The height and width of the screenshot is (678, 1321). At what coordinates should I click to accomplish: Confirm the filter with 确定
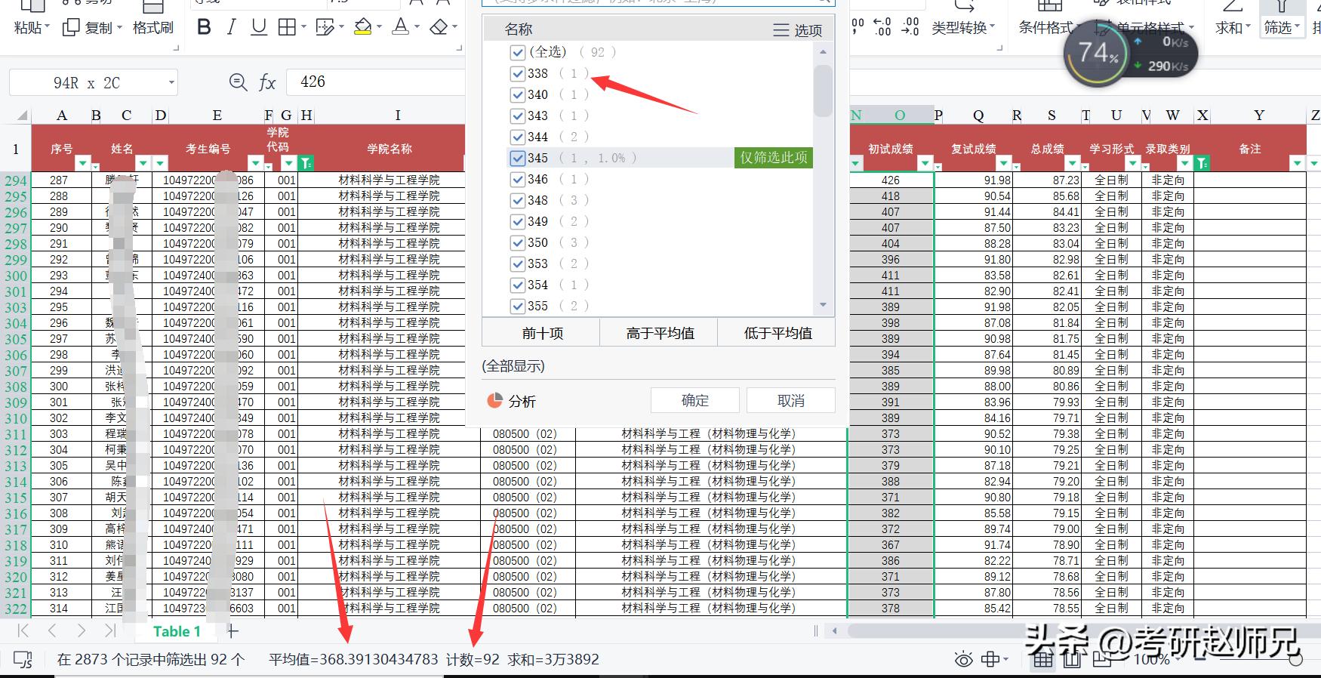tap(695, 400)
